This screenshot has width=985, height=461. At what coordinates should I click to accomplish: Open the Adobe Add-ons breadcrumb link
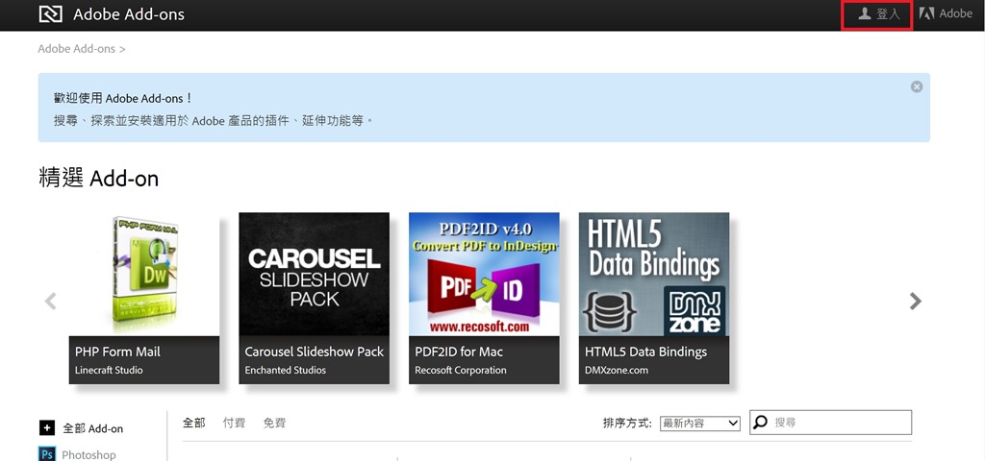pos(77,48)
